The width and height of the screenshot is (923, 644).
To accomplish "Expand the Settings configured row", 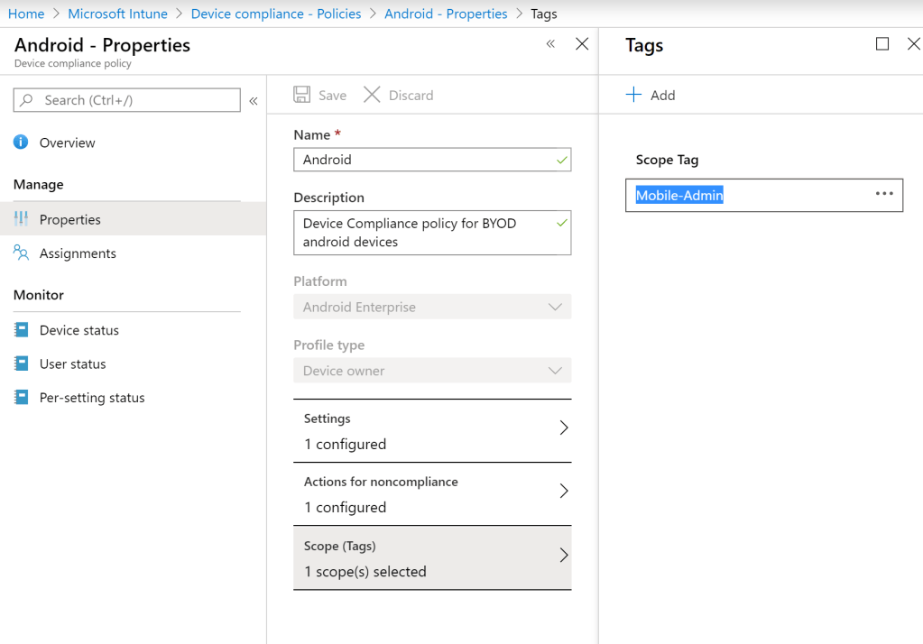I will (432, 431).
